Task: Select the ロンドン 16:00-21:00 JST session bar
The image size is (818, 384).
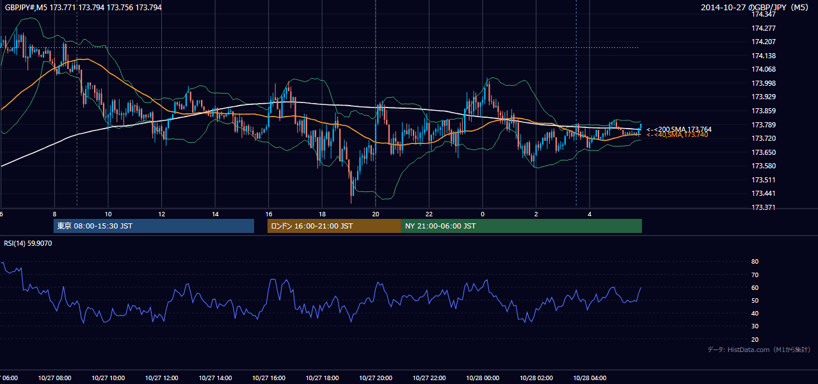Action: pos(334,226)
